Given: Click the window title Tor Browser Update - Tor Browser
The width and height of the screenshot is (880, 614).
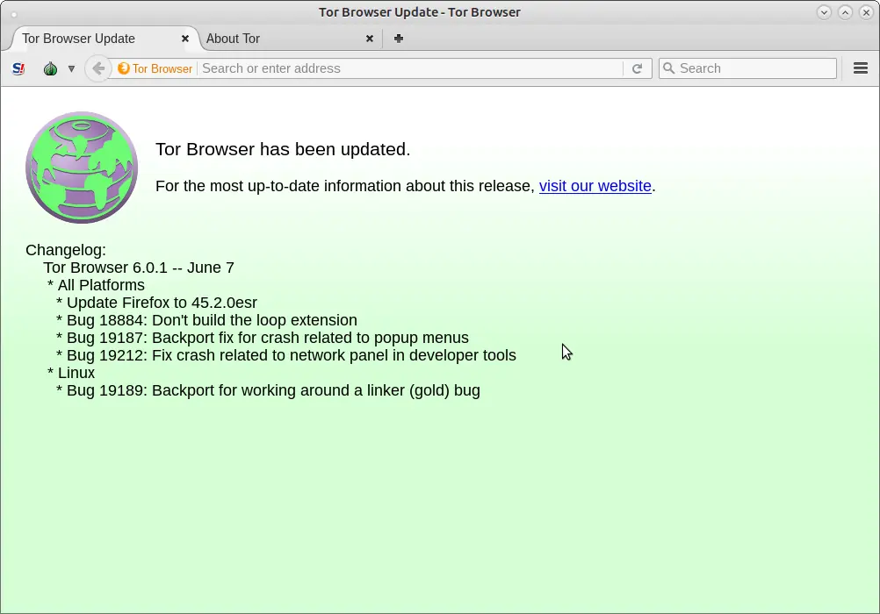Looking at the screenshot, I should pyautogui.click(x=420, y=11).
